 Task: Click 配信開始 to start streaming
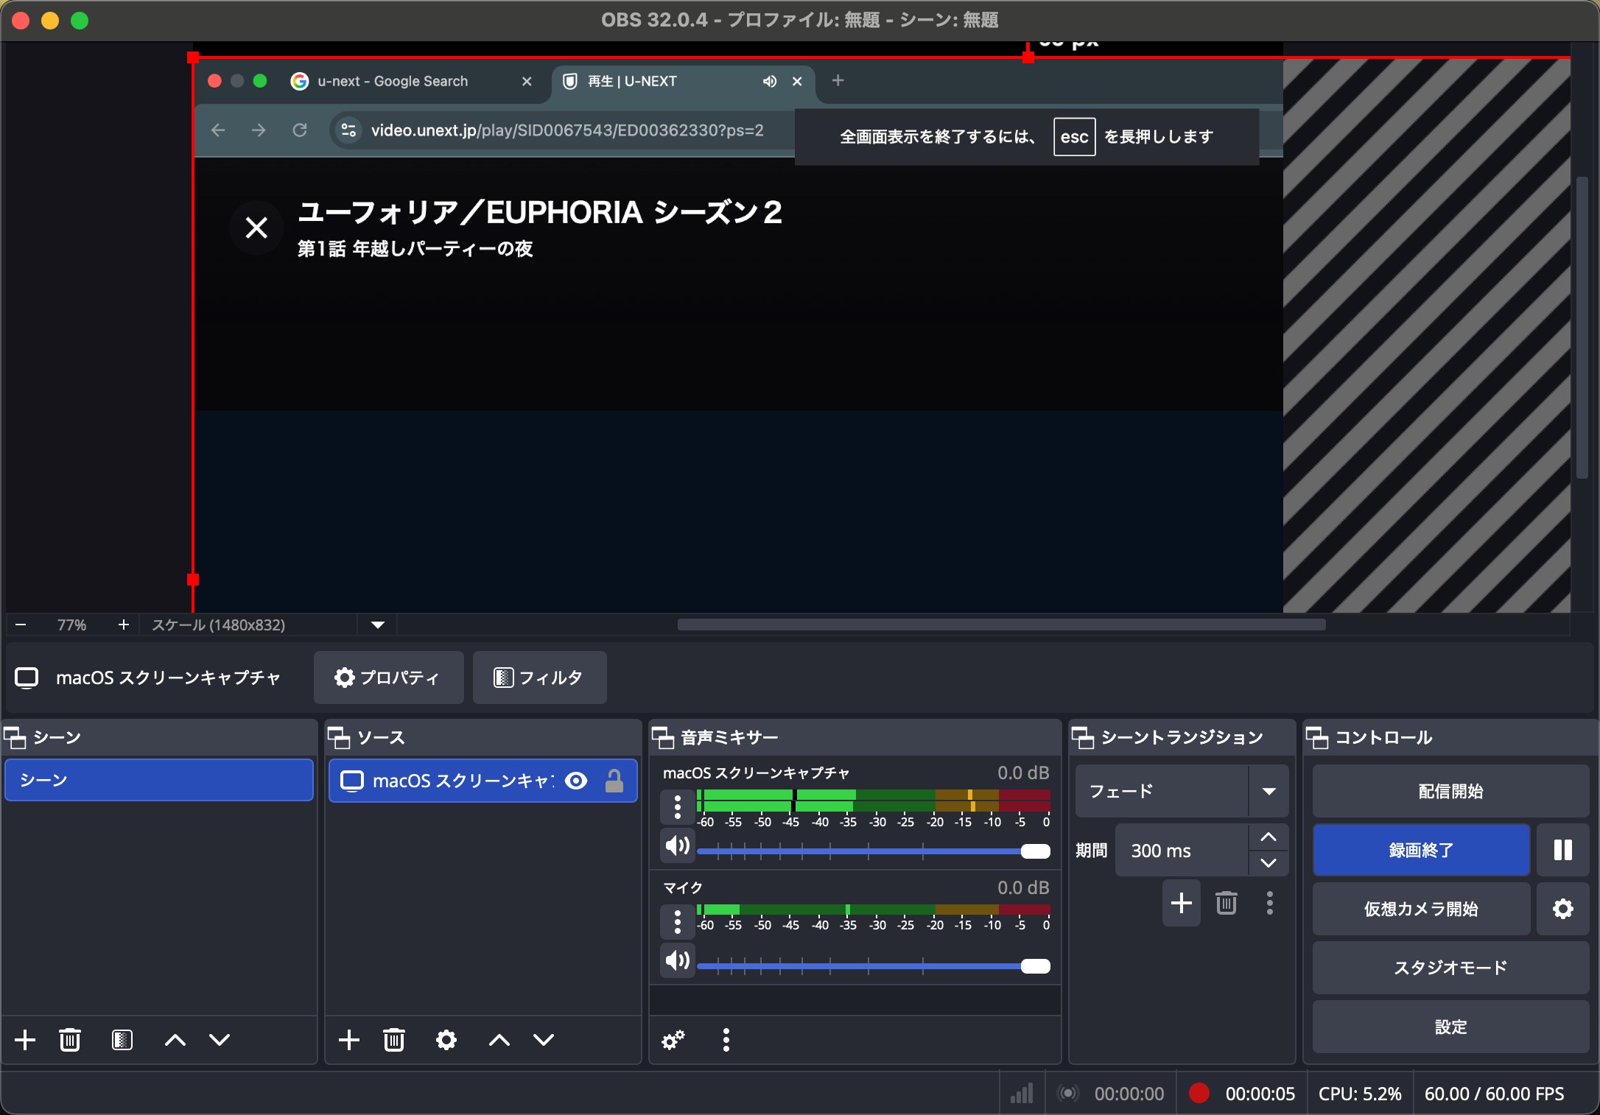coord(1451,791)
